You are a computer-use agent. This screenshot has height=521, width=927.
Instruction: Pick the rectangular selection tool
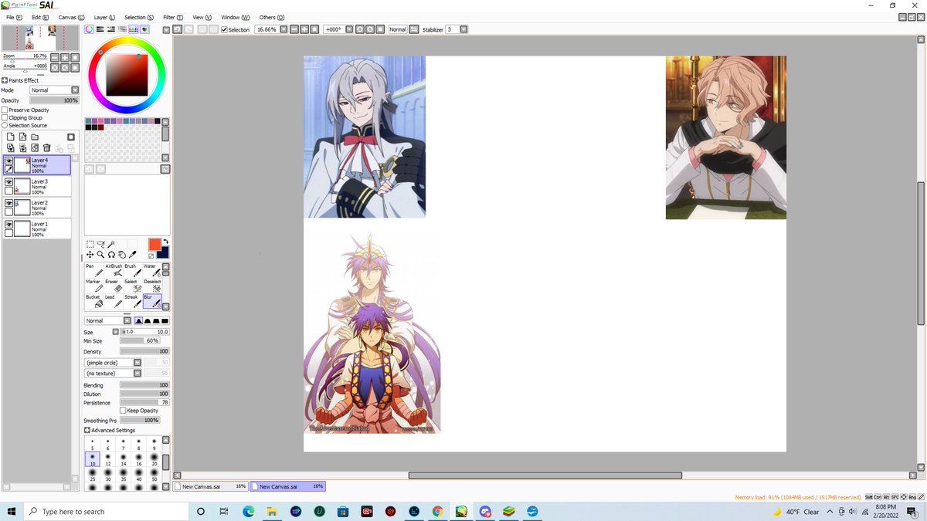90,244
